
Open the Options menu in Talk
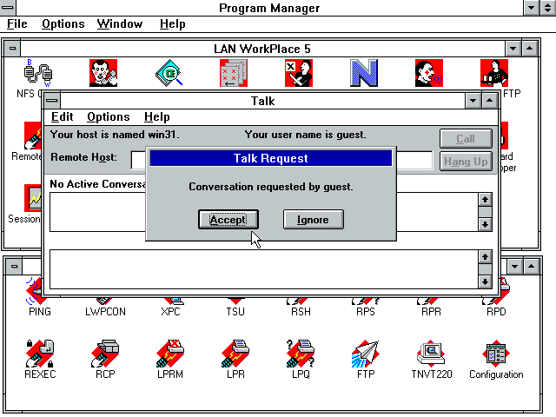click(x=109, y=117)
